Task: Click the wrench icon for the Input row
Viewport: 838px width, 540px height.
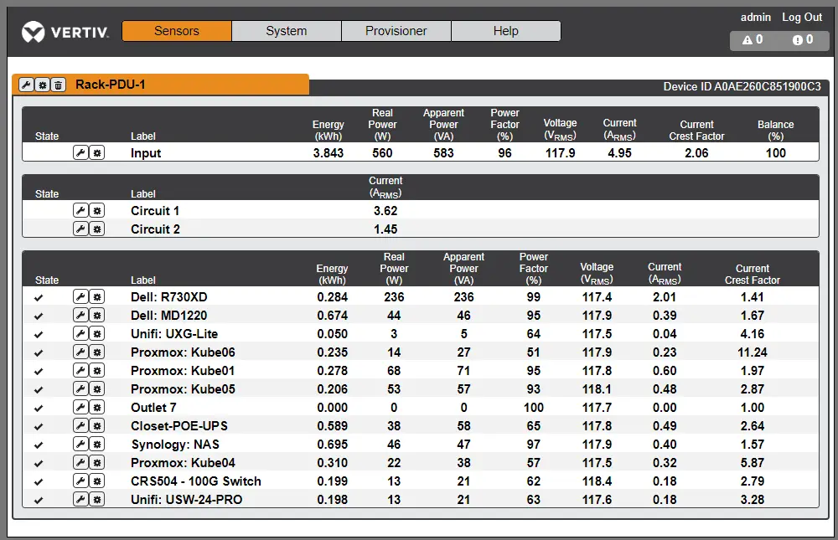Action: coord(80,153)
